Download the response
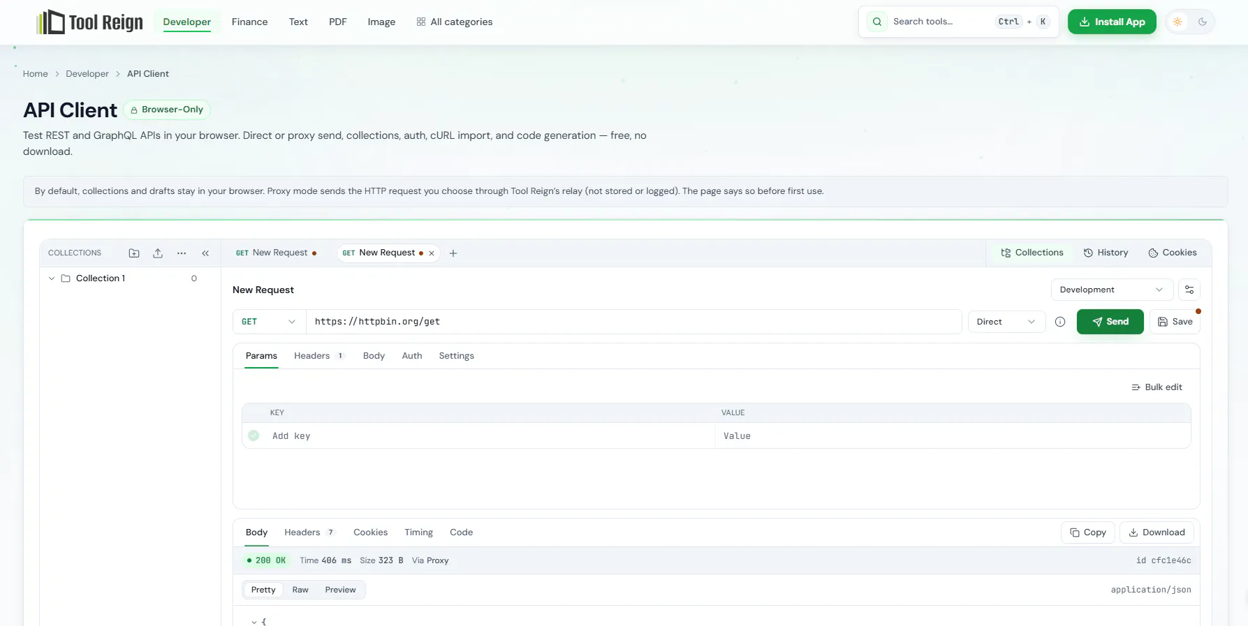 click(x=1157, y=532)
